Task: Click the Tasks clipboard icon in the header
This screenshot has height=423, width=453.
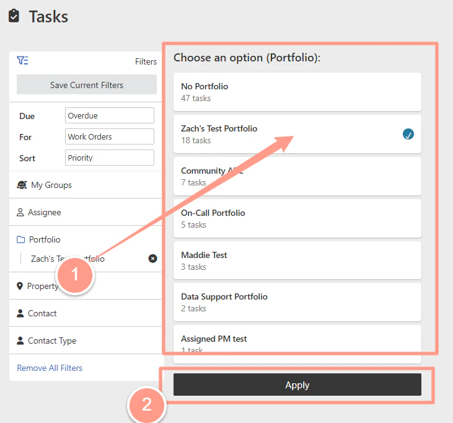Action: [14, 16]
